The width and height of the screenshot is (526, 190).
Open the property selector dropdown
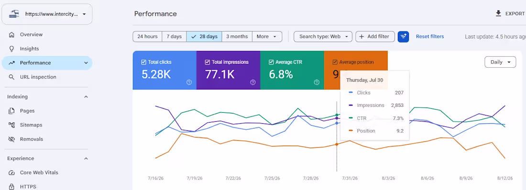click(47, 14)
